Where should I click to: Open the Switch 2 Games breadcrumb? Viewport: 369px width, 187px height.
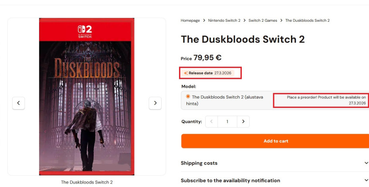pyautogui.click(x=263, y=20)
